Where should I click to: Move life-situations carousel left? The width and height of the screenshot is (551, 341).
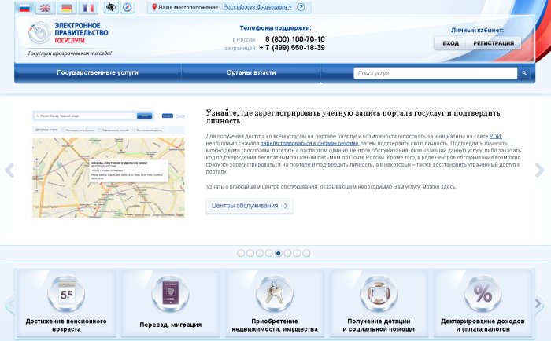10,303
